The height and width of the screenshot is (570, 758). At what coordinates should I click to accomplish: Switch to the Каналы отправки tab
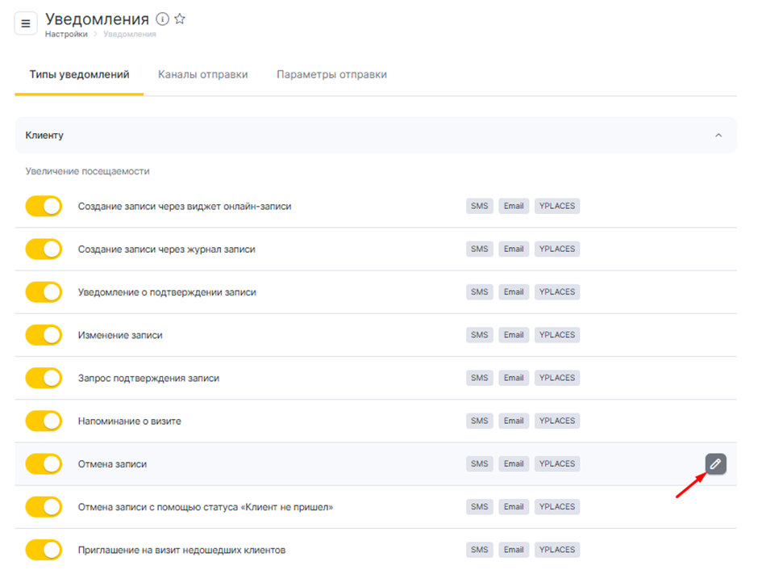(x=202, y=74)
